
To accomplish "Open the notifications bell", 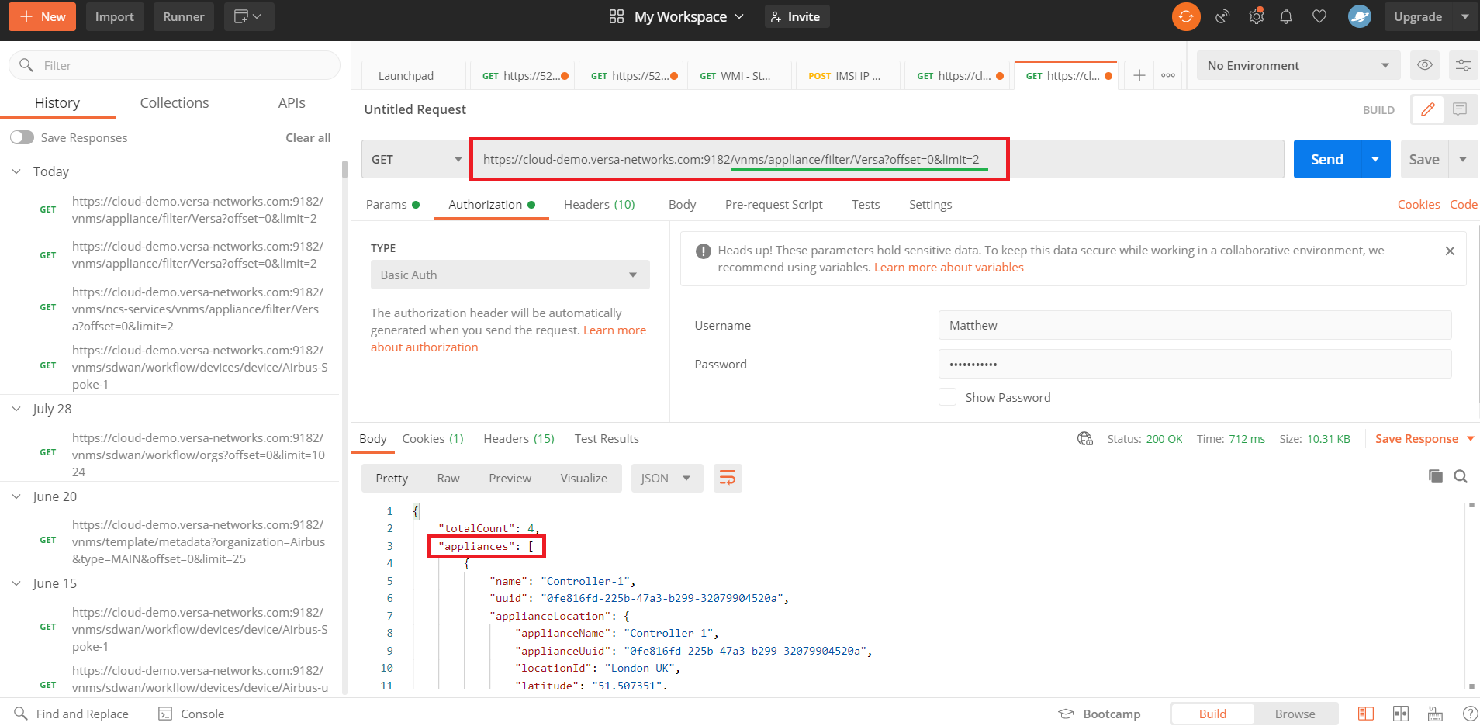I will tap(1286, 16).
